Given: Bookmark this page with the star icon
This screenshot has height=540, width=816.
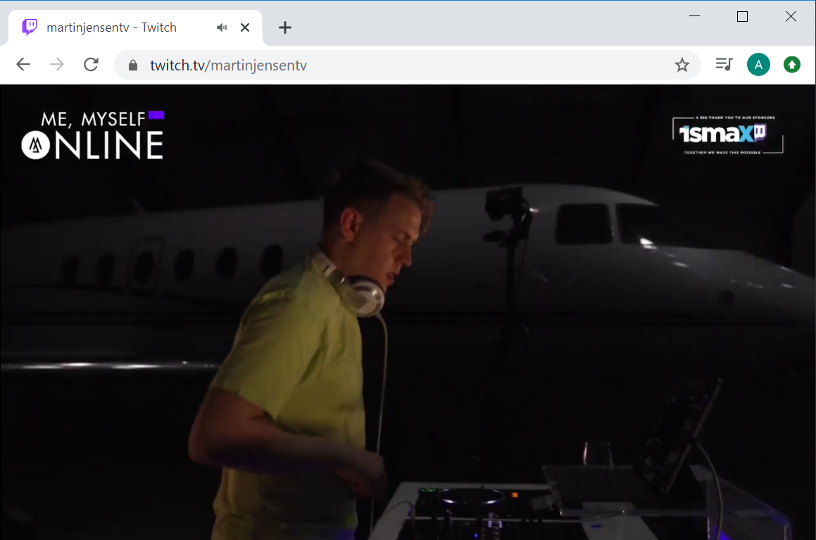Looking at the screenshot, I should tap(682, 65).
